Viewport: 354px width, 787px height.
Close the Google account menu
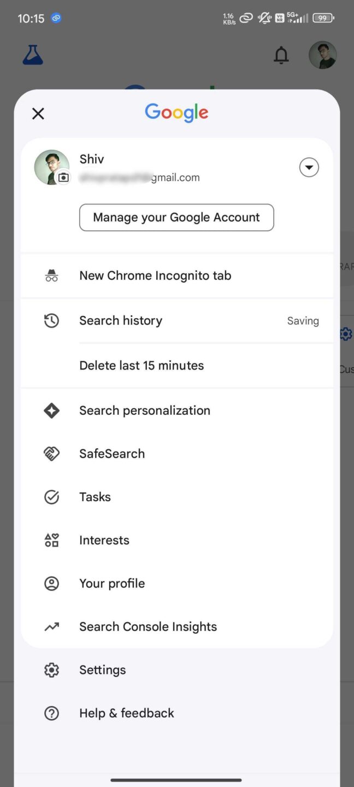(38, 113)
